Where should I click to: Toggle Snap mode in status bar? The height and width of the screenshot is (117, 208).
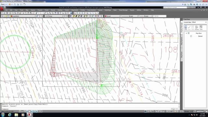20,111
